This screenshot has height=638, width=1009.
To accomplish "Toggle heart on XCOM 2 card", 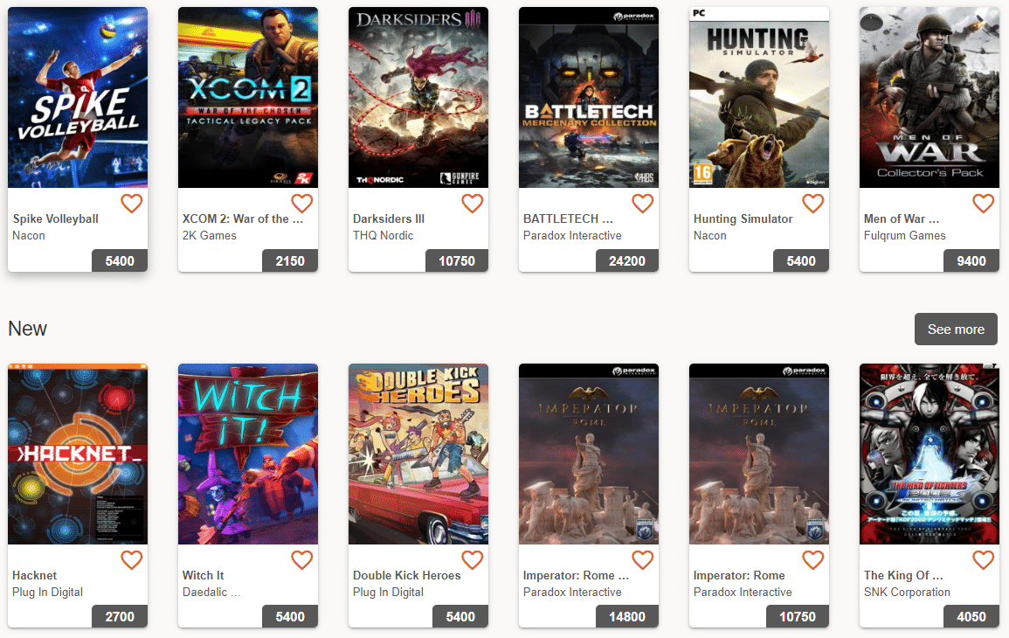I will 301,204.
